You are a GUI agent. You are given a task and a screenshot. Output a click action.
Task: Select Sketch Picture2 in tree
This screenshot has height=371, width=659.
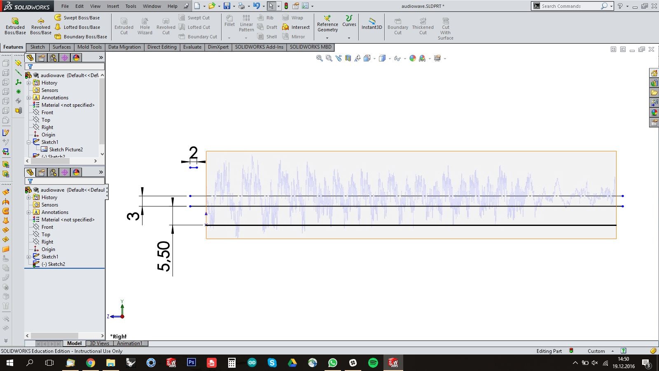point(62,150)
